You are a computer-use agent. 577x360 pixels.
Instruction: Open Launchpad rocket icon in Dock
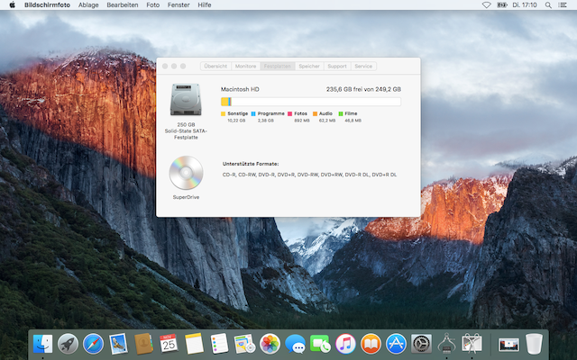click(x=68, y=343)
